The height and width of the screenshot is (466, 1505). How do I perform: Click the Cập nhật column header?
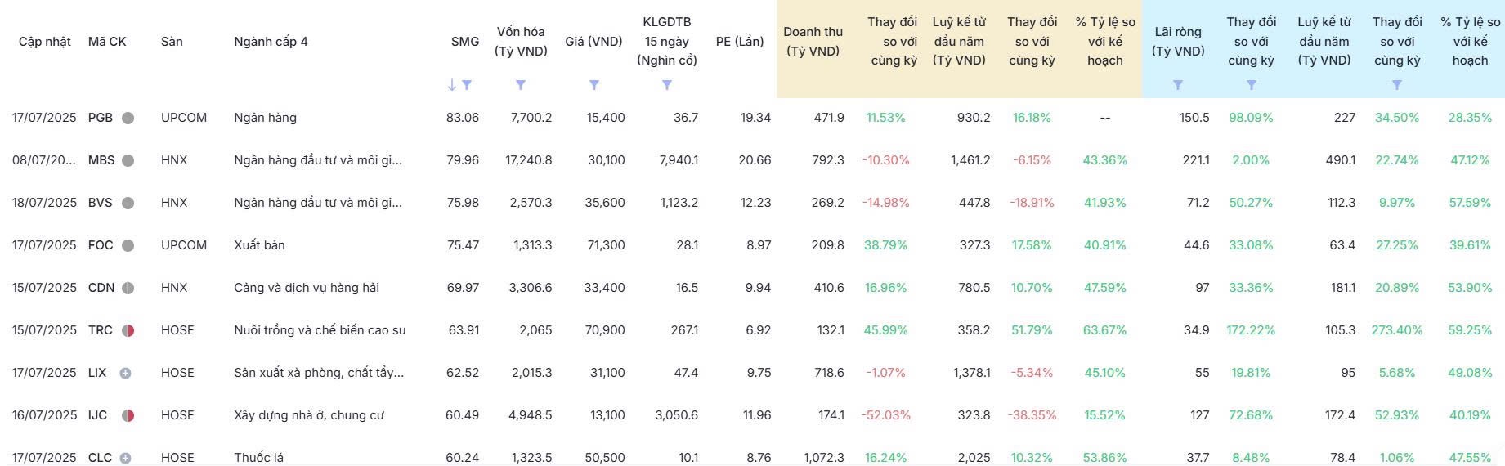coord(45,42)
